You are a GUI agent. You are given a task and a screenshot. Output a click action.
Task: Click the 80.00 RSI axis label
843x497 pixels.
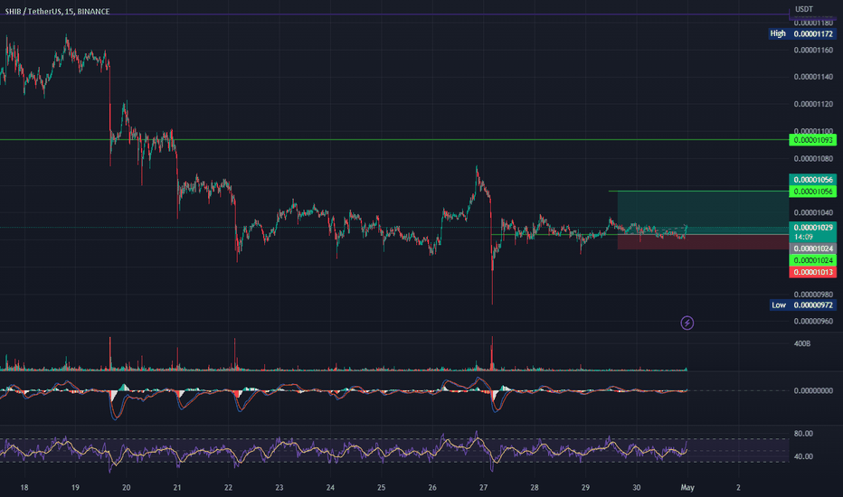tap(803, 434)
